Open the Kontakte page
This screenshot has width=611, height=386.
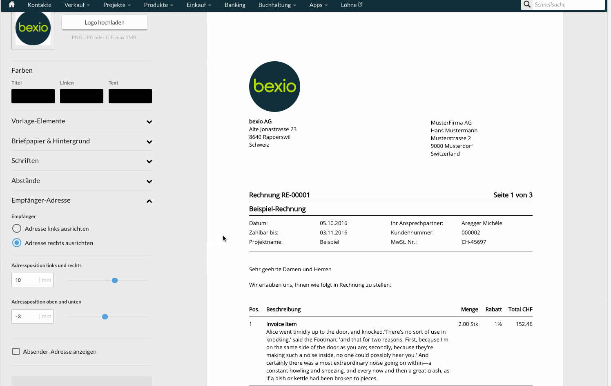(x=40, y=5)
